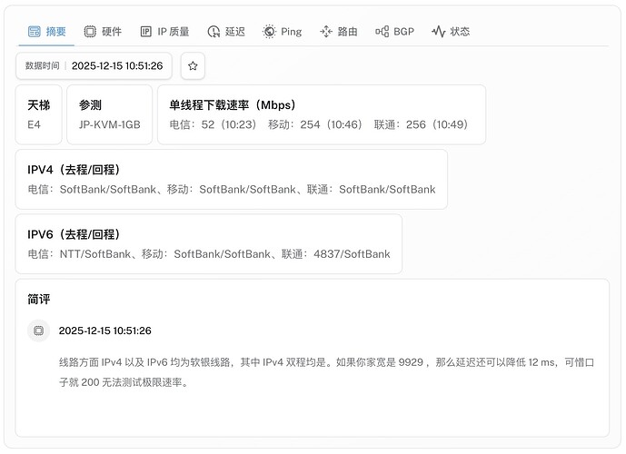This screenshot has width=626, height=454.
Task: Click the 摘要 summary tab icon
Action: (34, 32)
